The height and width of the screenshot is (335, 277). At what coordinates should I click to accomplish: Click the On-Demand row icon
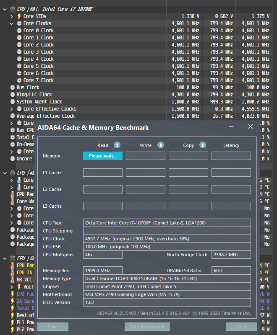tap(13, 144)
